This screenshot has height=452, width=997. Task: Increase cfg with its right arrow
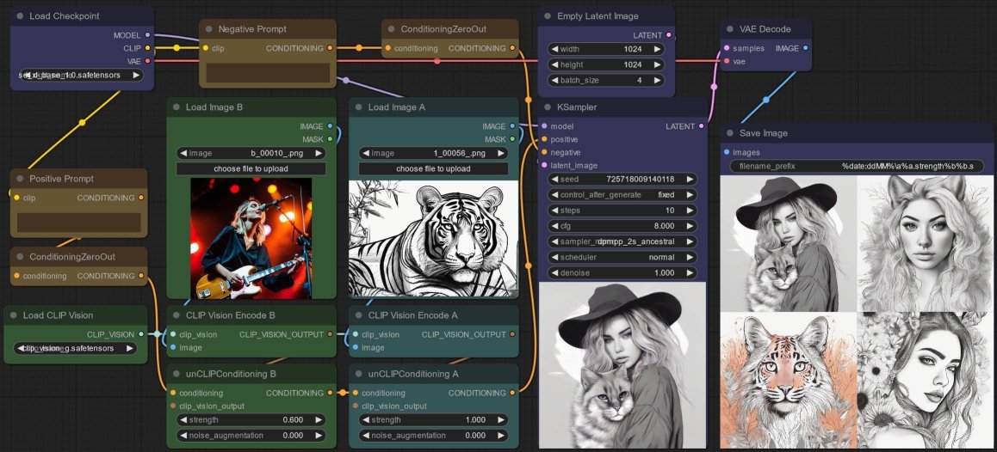tap(690, 226)
